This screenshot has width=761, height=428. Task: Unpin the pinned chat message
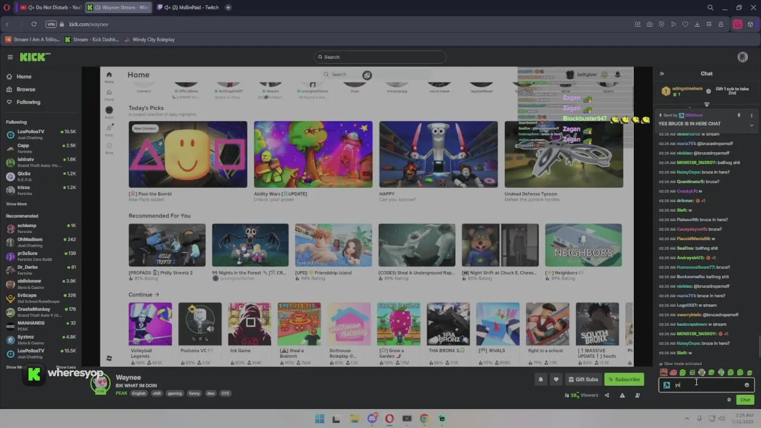739,115
